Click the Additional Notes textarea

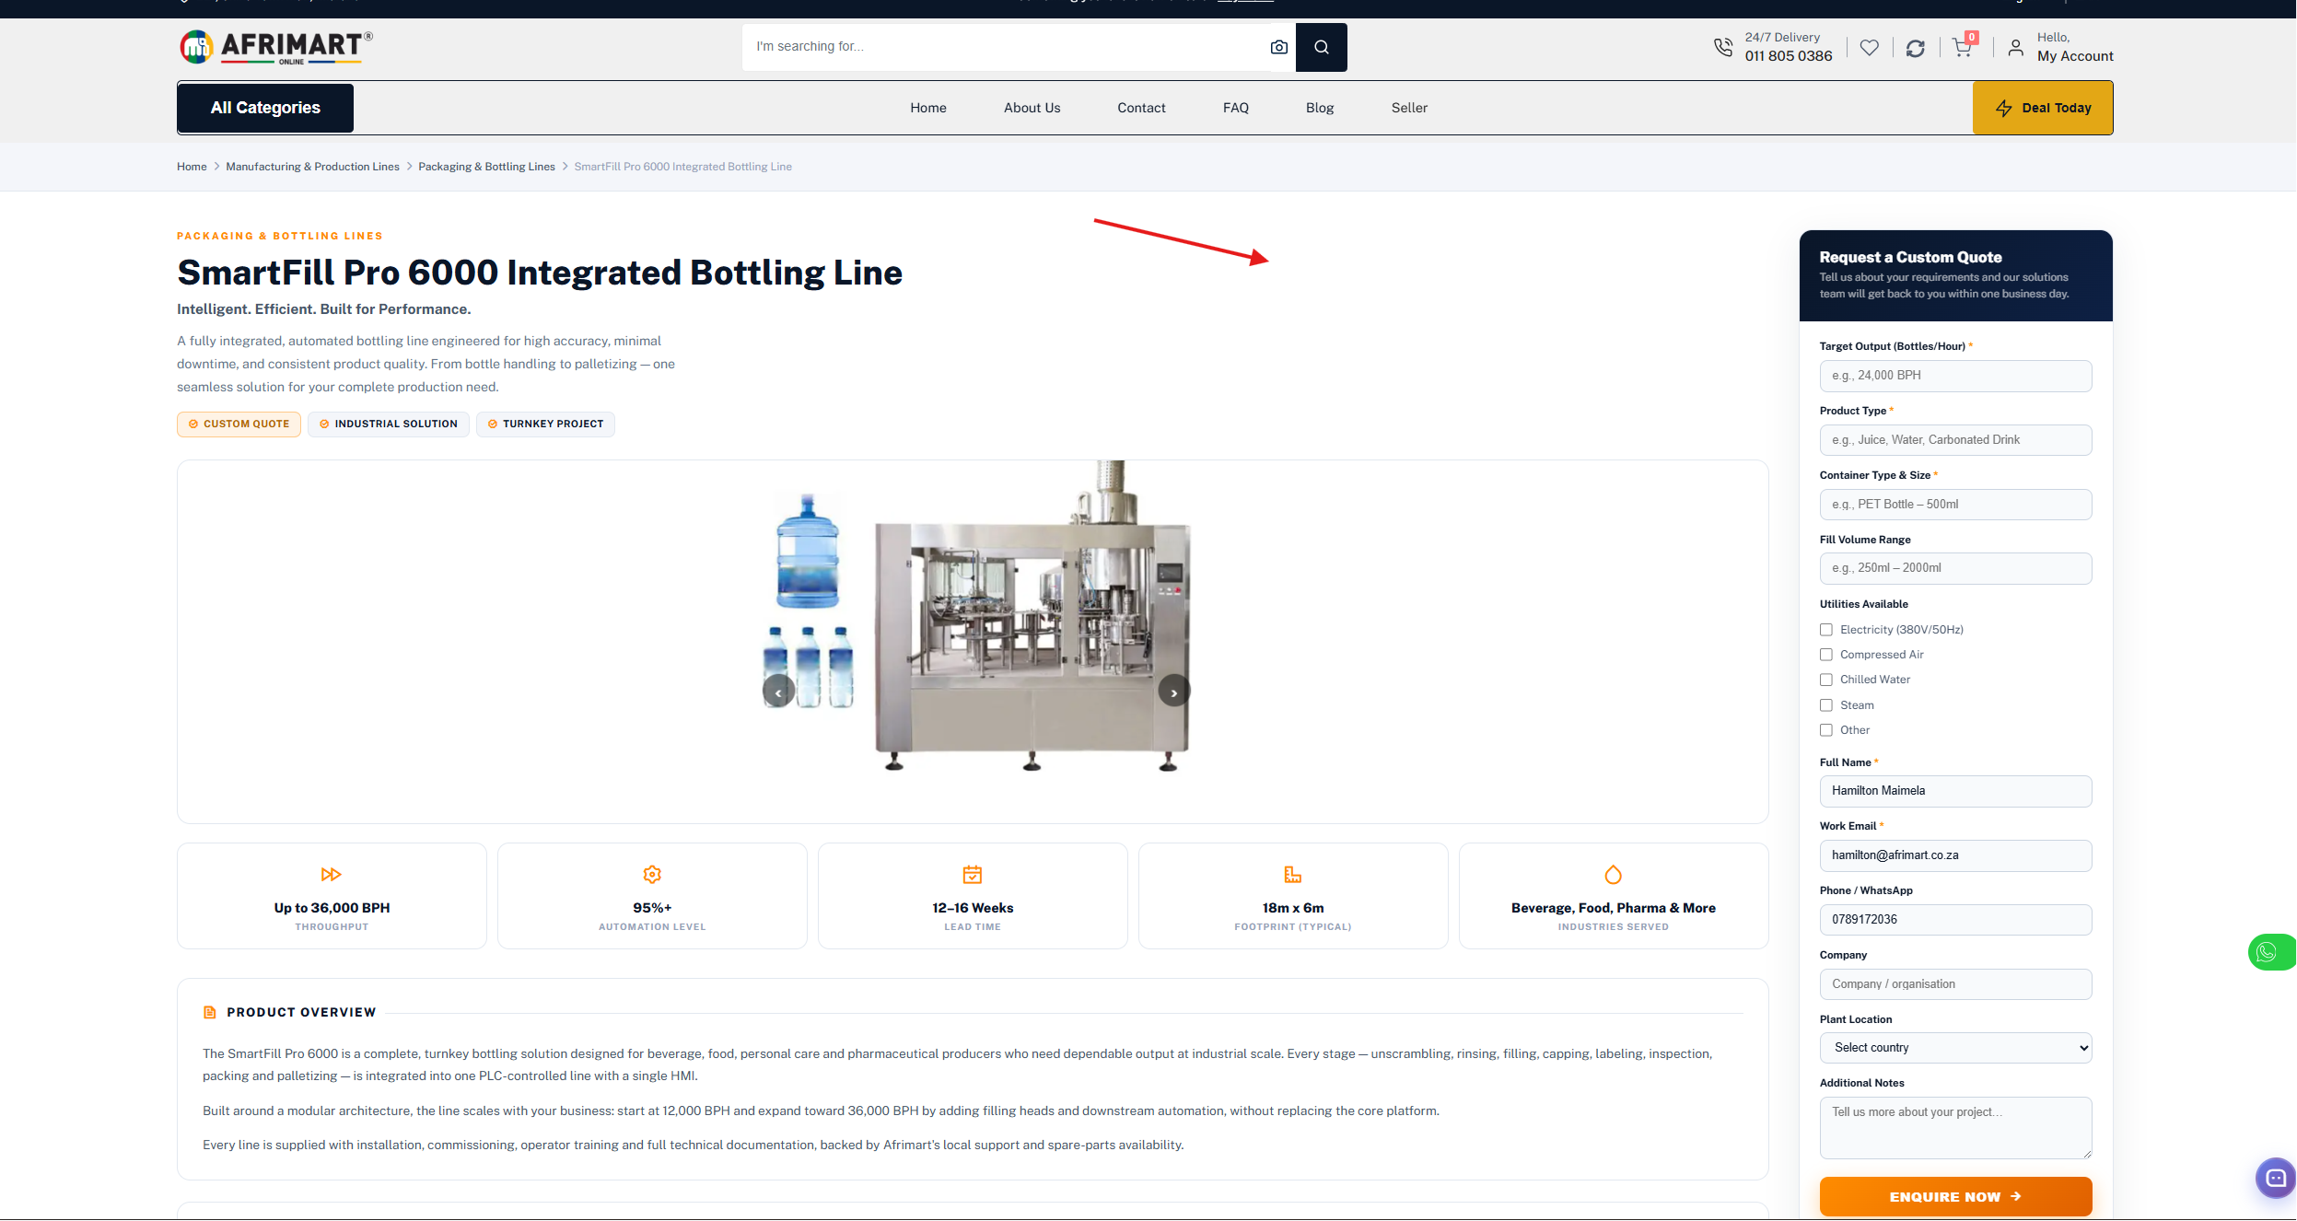pyautogui.click(x=1955, y=1128)
